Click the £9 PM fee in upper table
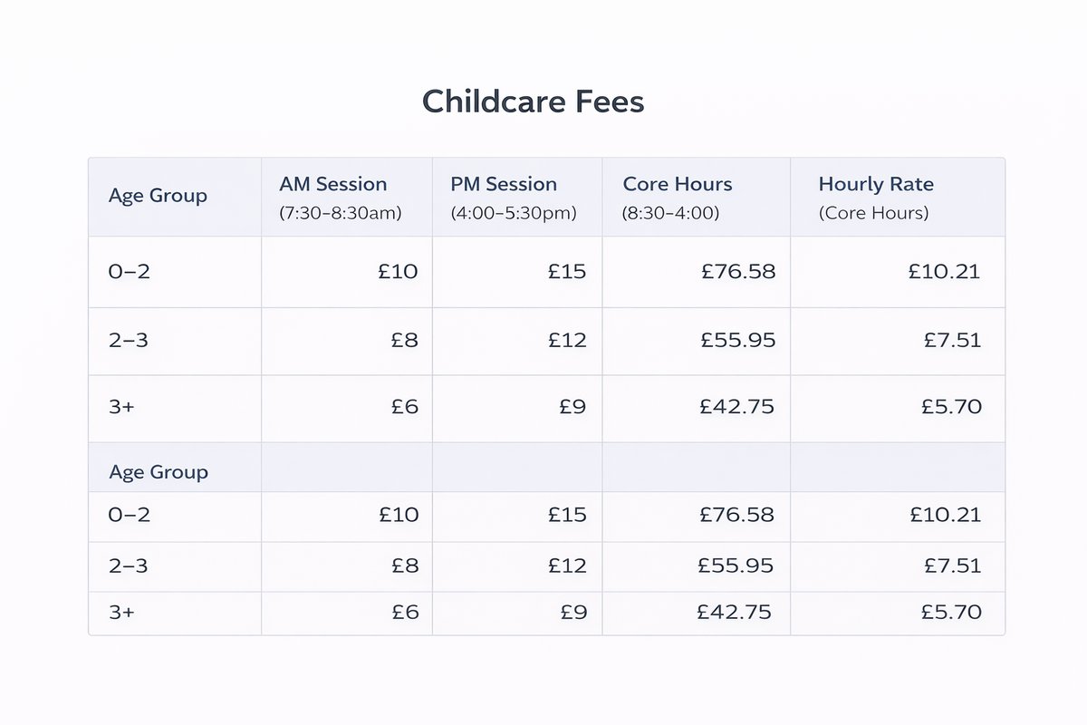This screenshot has width=1087, height=725. click(572, 407)
